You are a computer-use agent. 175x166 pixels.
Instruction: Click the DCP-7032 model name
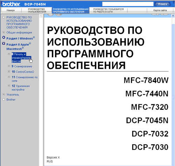tap(150, 134)
